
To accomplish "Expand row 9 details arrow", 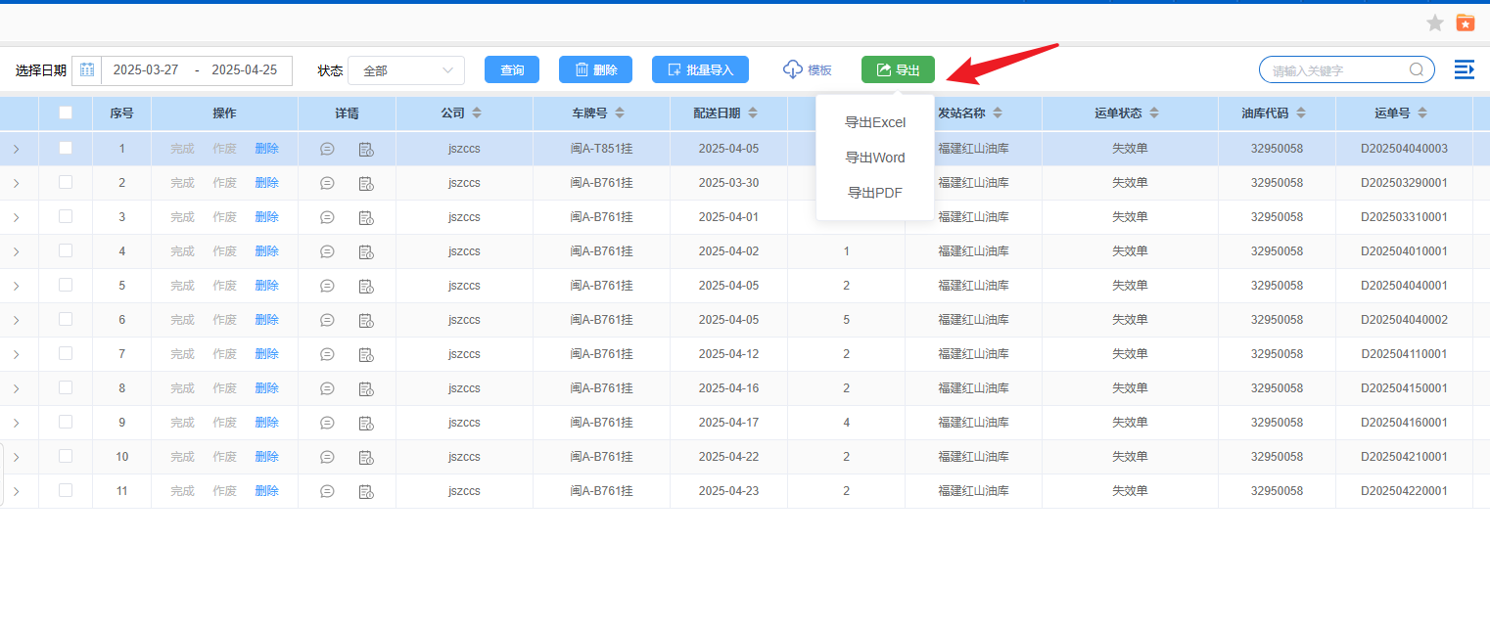I will (x=17, y=423).
